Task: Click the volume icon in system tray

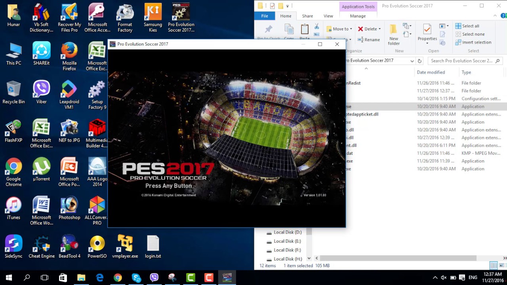Action: point(444,278)
